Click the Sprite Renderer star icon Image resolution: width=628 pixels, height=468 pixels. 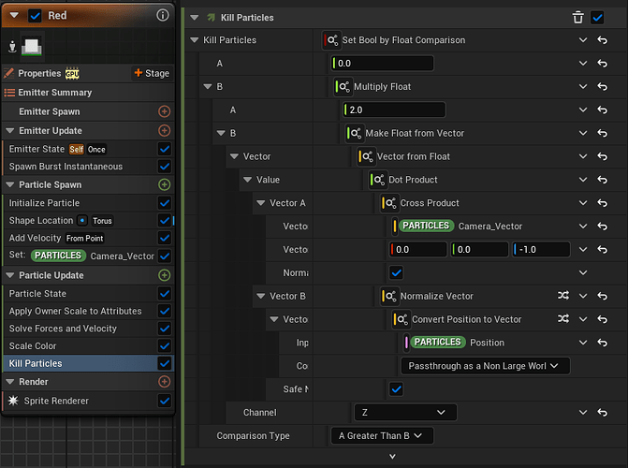pyautogui.click(x=13, y=401)
